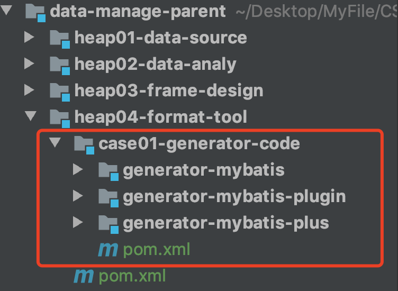Click the generator-mybatis-plus folder icon
Image resolution: width=398 pixels, height=291 pixels.
coord(108,223)
